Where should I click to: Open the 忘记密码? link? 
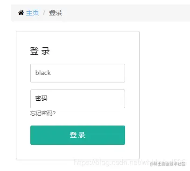pos(43,113)
